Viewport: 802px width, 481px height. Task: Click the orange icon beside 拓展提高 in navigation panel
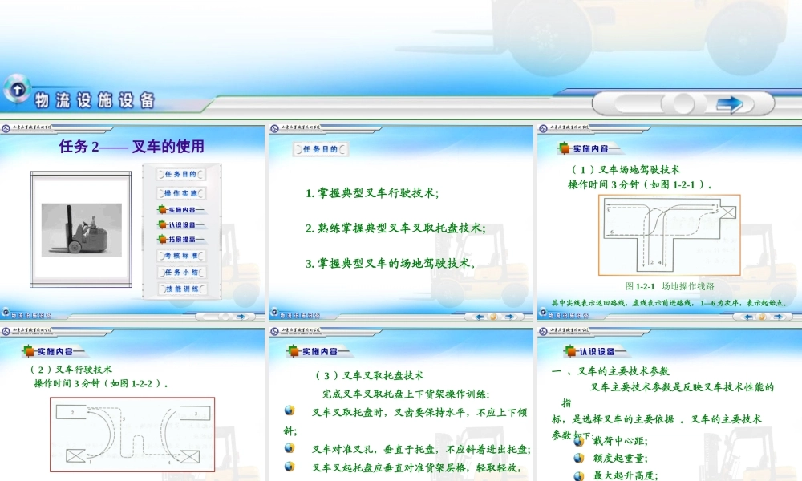click(x=163, y=240)
